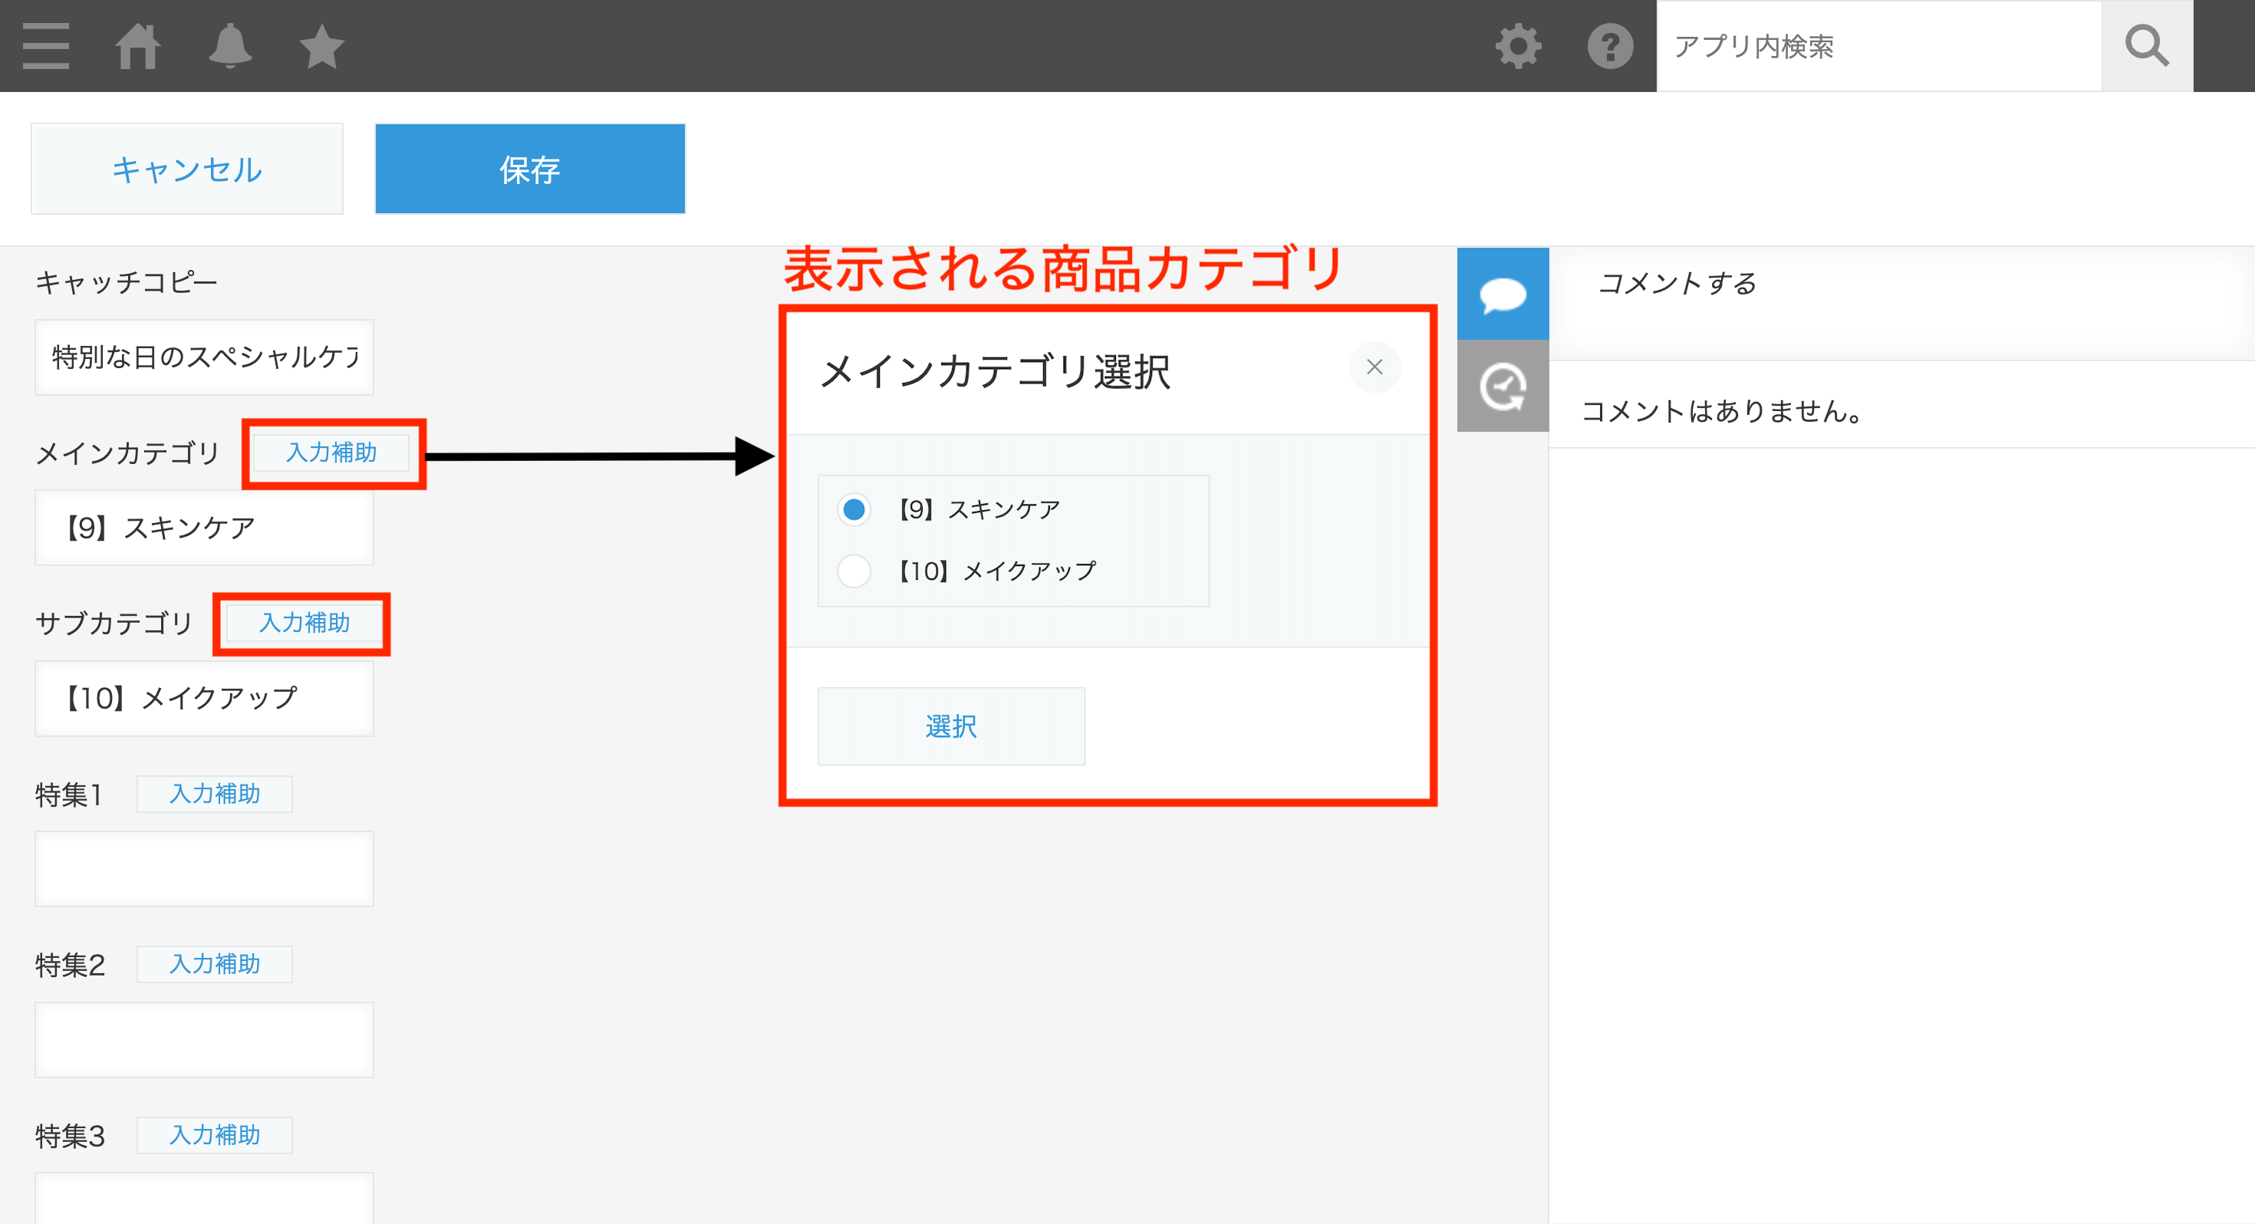Open help via the question mark icon

coord(1611,45)
